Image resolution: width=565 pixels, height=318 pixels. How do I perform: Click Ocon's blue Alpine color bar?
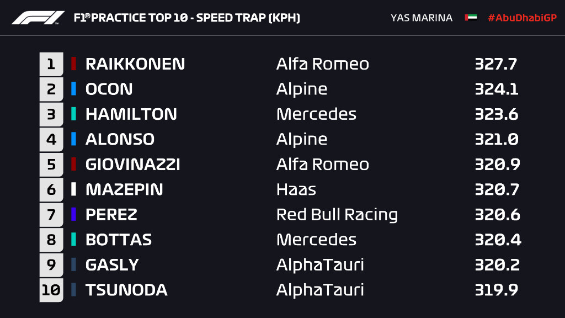(73, 89)
